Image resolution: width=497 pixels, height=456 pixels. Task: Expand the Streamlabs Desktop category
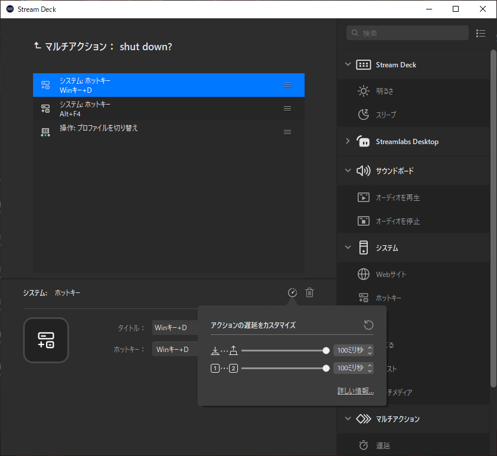(x=348, y=142)
